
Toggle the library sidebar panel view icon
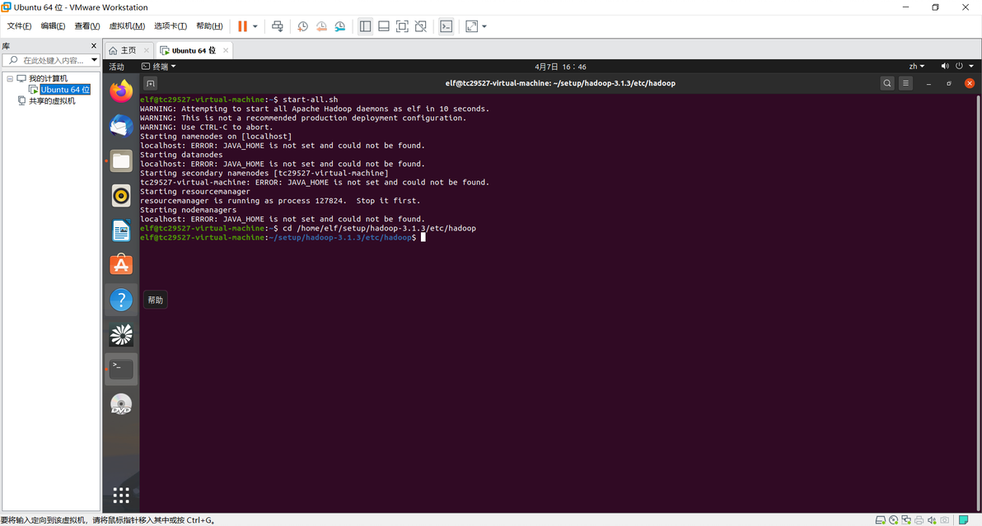(365, 26)
